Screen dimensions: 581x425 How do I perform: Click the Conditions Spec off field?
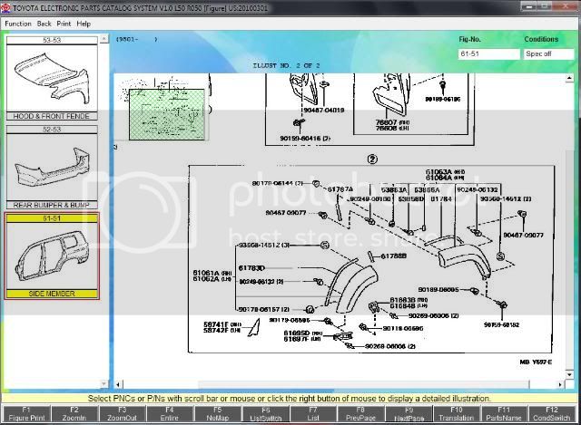548,54
